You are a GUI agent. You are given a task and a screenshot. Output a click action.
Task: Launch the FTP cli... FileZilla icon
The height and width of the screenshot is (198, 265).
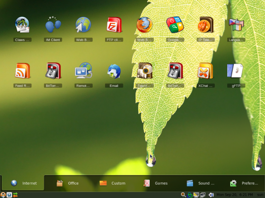coord(114,25)
